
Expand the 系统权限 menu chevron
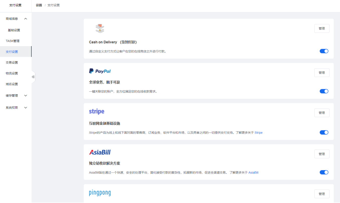(26, 108)
